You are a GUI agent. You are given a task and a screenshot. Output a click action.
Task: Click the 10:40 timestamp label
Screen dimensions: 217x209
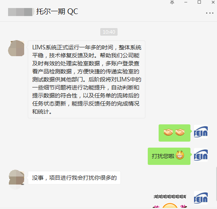tap(109, 32)
